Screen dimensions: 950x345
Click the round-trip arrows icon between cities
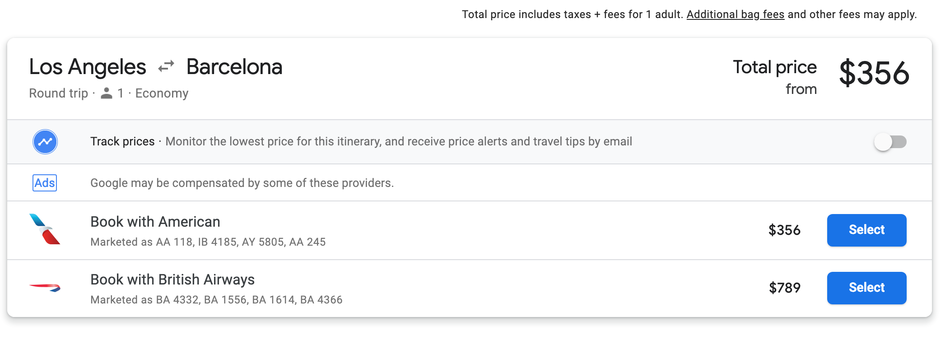click(x=166, y=67)
